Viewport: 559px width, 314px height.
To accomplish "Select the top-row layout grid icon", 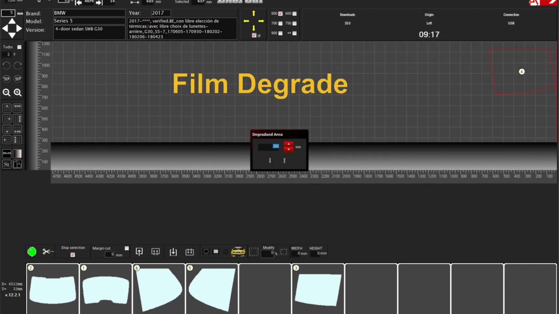I will (x=17, y=108).
